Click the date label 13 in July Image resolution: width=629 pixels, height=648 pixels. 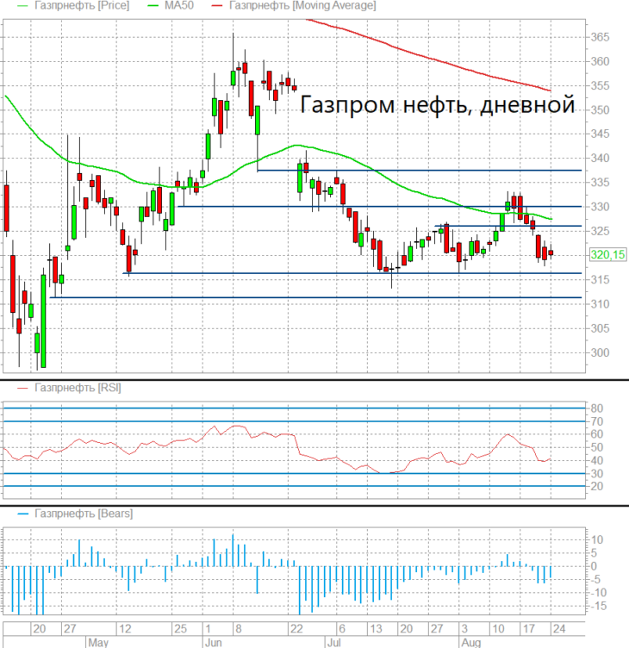pos(376,629)
